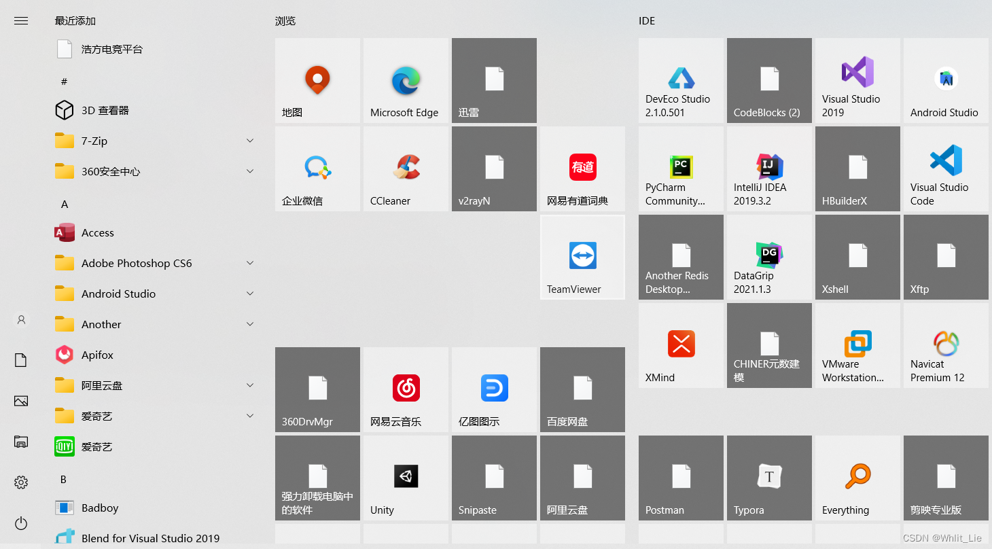Launch Another Redis Desktop tile
Image resolution: width=992 pixels, height=549 pixels.
(x=681, y=257)
